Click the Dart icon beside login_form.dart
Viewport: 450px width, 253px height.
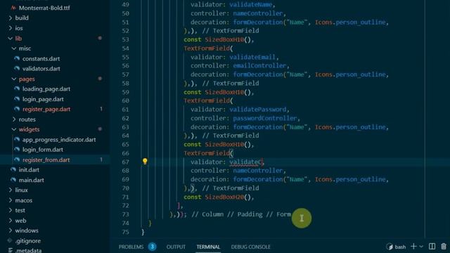17,150
